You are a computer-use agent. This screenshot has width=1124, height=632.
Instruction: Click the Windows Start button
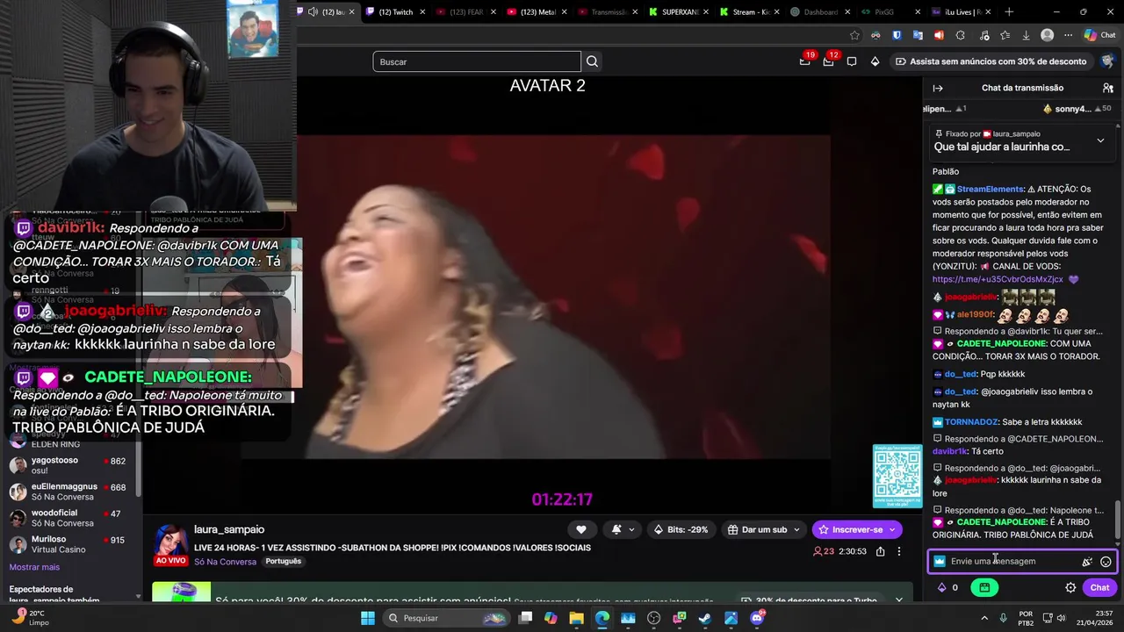pos(368,618)
